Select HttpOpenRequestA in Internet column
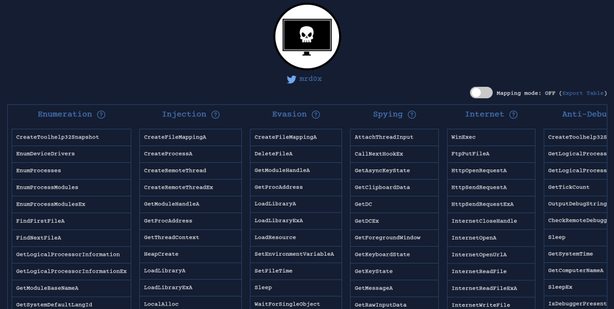 tap(479, 171)
